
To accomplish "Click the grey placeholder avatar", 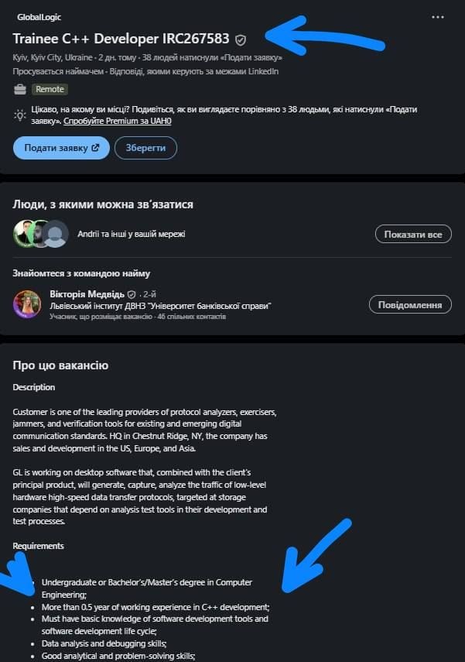I will 55,234.
